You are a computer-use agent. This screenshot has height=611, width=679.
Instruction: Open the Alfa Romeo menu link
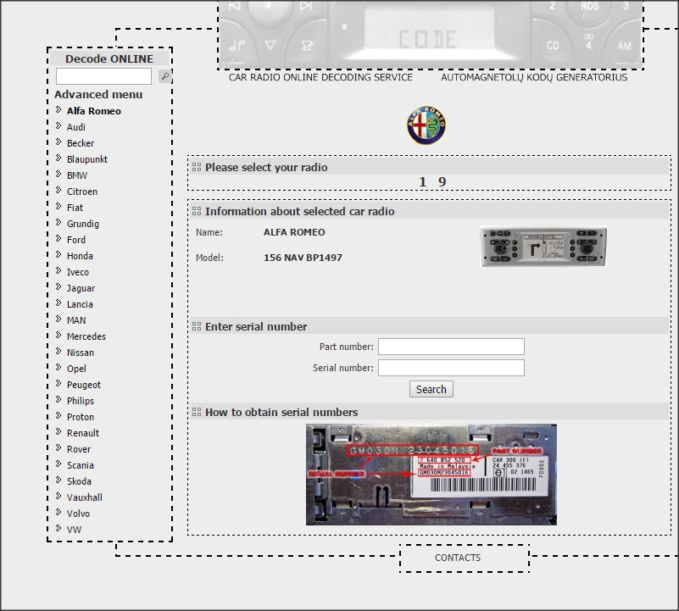(x=94, y=111)
